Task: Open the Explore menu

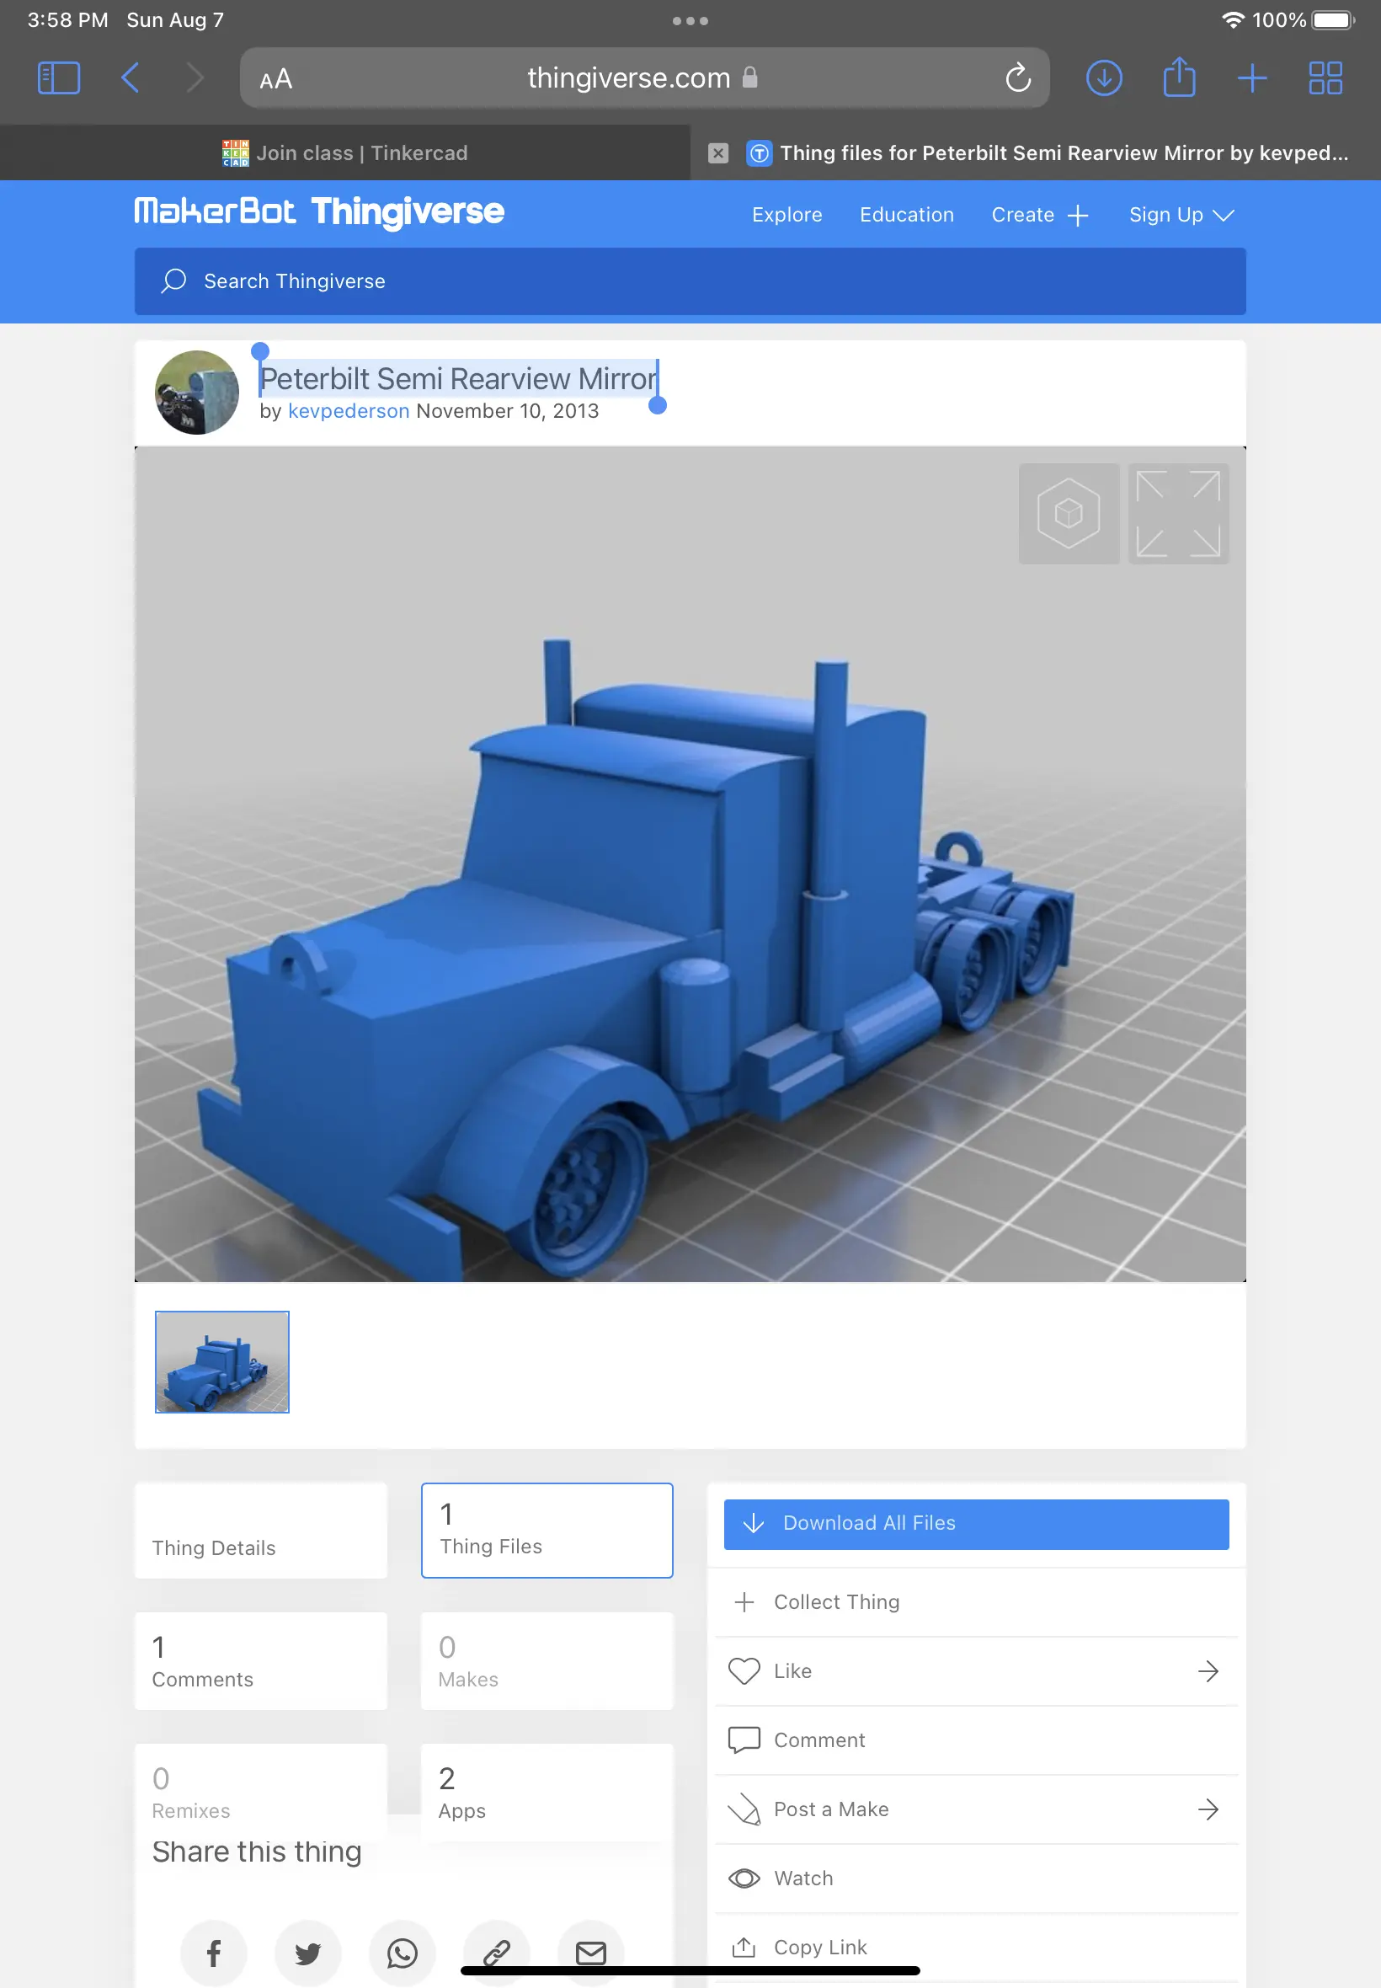Action: [x=786, y=215]
